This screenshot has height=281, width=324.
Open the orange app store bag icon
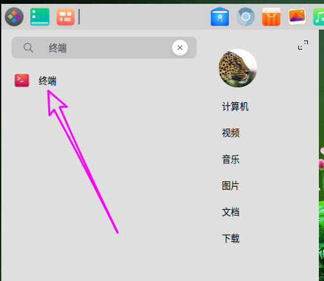coord(271,17)
